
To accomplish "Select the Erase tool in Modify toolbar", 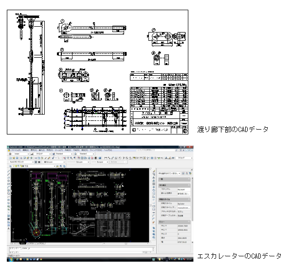I will pyautogui.click(x=154, y=171).
